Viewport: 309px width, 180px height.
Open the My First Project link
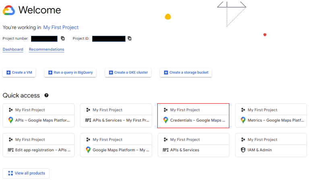click(x=61, y=27)
